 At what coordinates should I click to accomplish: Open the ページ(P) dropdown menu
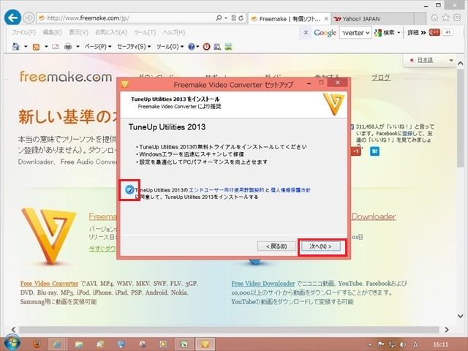[97, 47]
